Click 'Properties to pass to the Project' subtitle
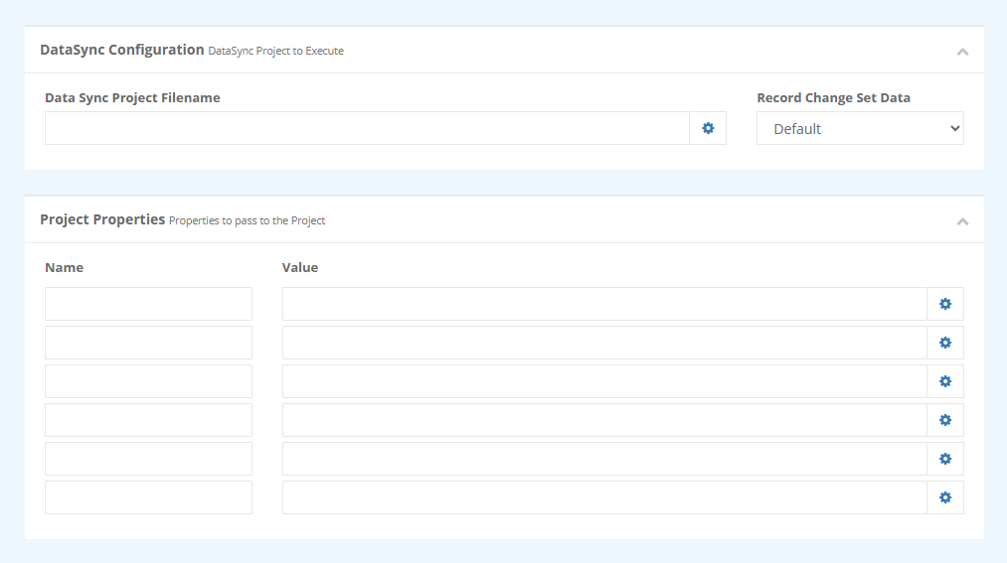 pyautogui.click(x=248, y=220)
